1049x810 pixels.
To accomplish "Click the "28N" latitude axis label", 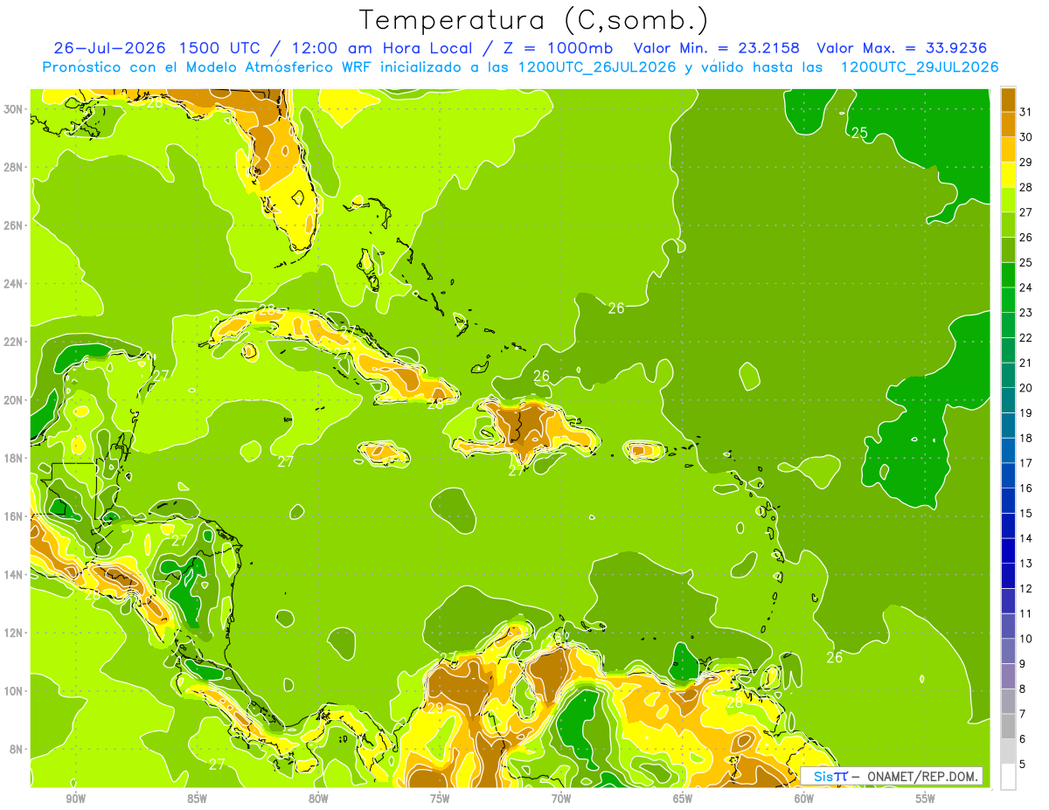I will point(13,167).
